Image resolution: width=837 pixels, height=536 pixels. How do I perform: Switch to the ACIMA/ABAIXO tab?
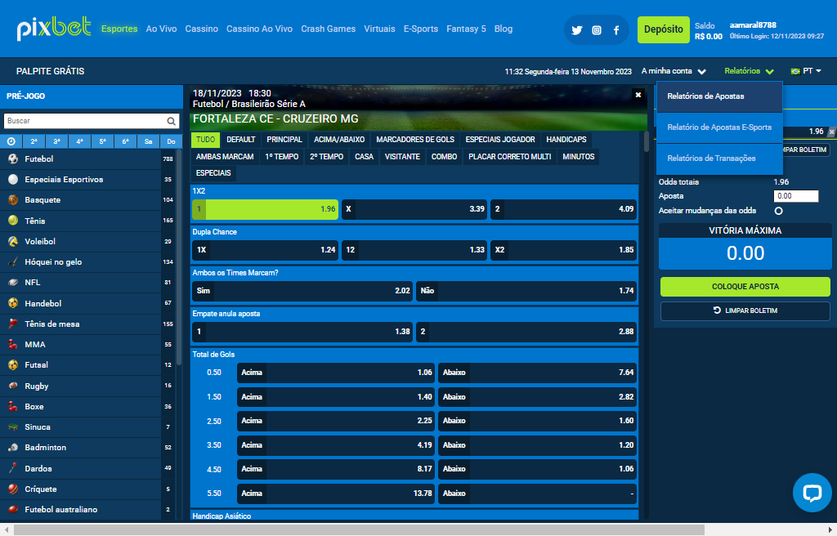click(x=339, y=140)
